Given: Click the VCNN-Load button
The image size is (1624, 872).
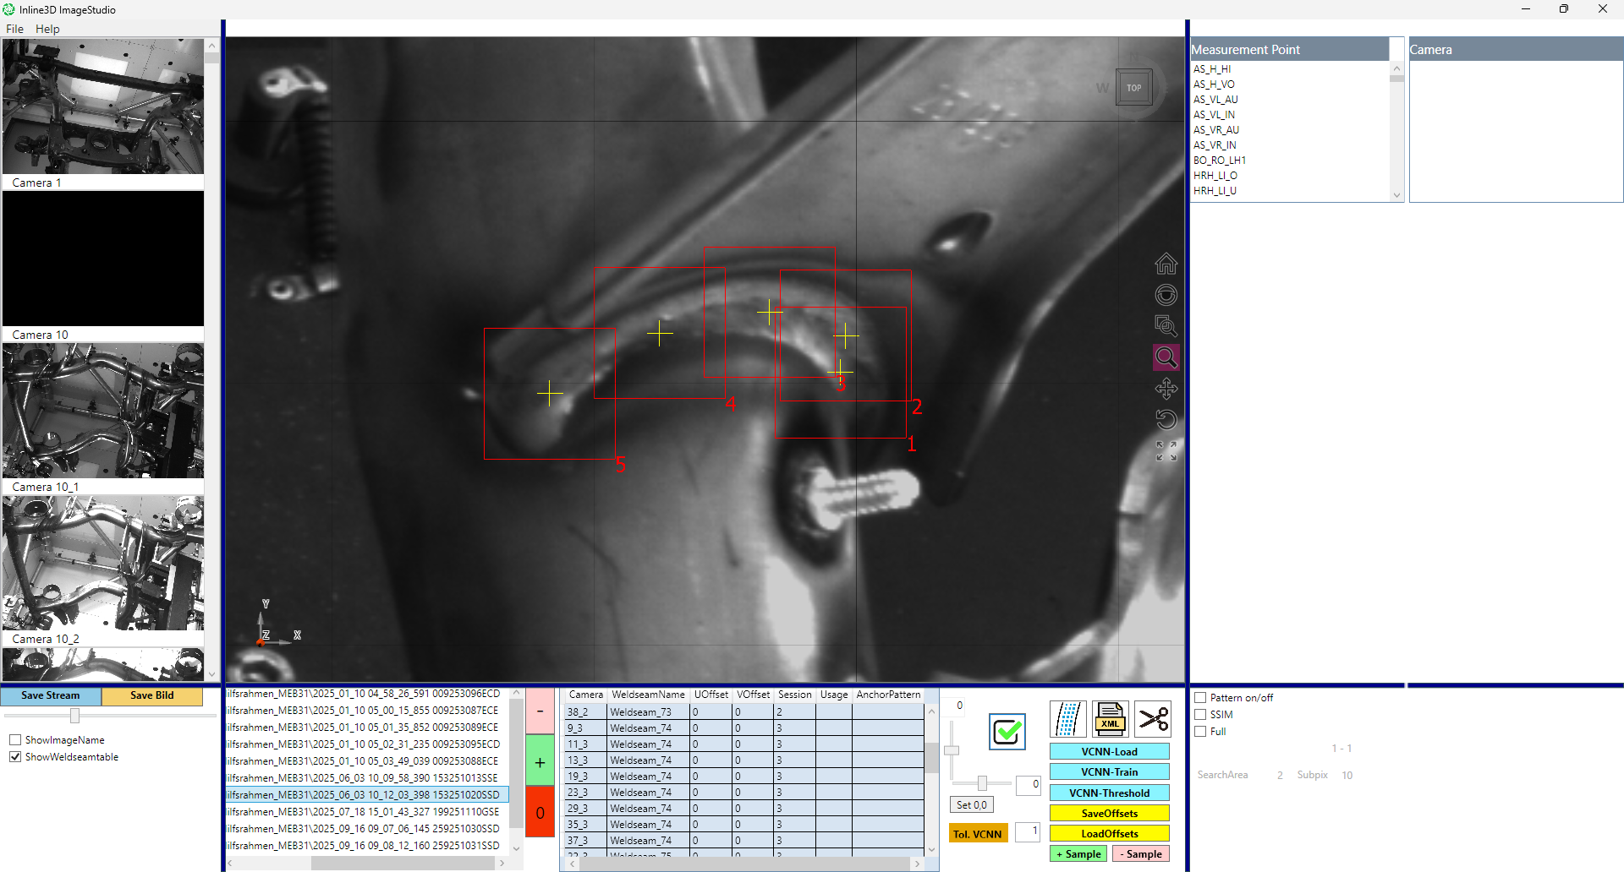Looking at the screenshot, I should tap(1109, 752).
